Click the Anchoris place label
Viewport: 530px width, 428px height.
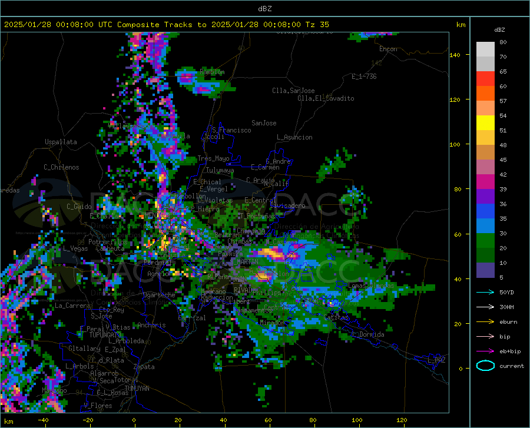(x=151, y=326)
